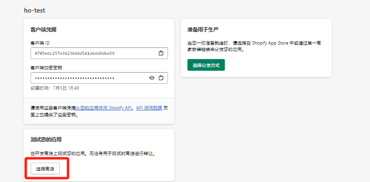
Task: Click inside the 客户端 ID value field
Action: (x=99, y=53)
